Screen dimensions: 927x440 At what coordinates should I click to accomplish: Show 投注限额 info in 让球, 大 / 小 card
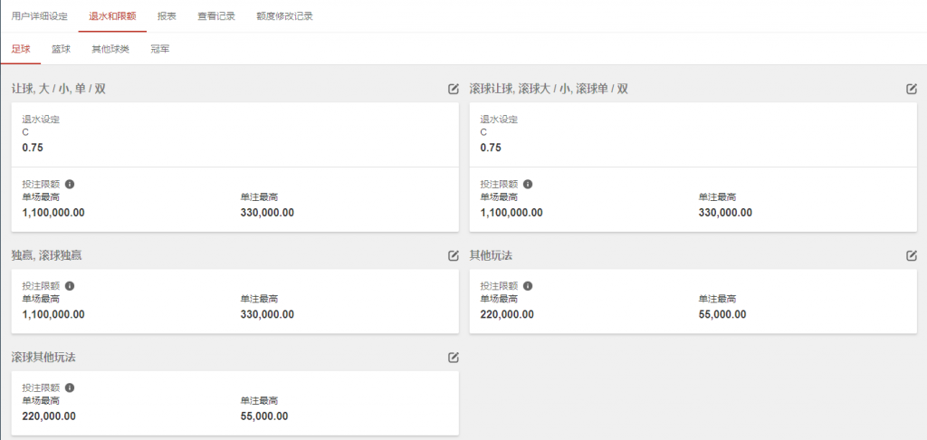[70, 184]
